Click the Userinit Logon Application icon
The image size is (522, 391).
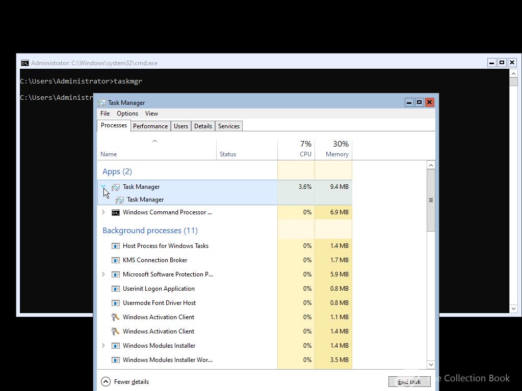click(116, 289)
